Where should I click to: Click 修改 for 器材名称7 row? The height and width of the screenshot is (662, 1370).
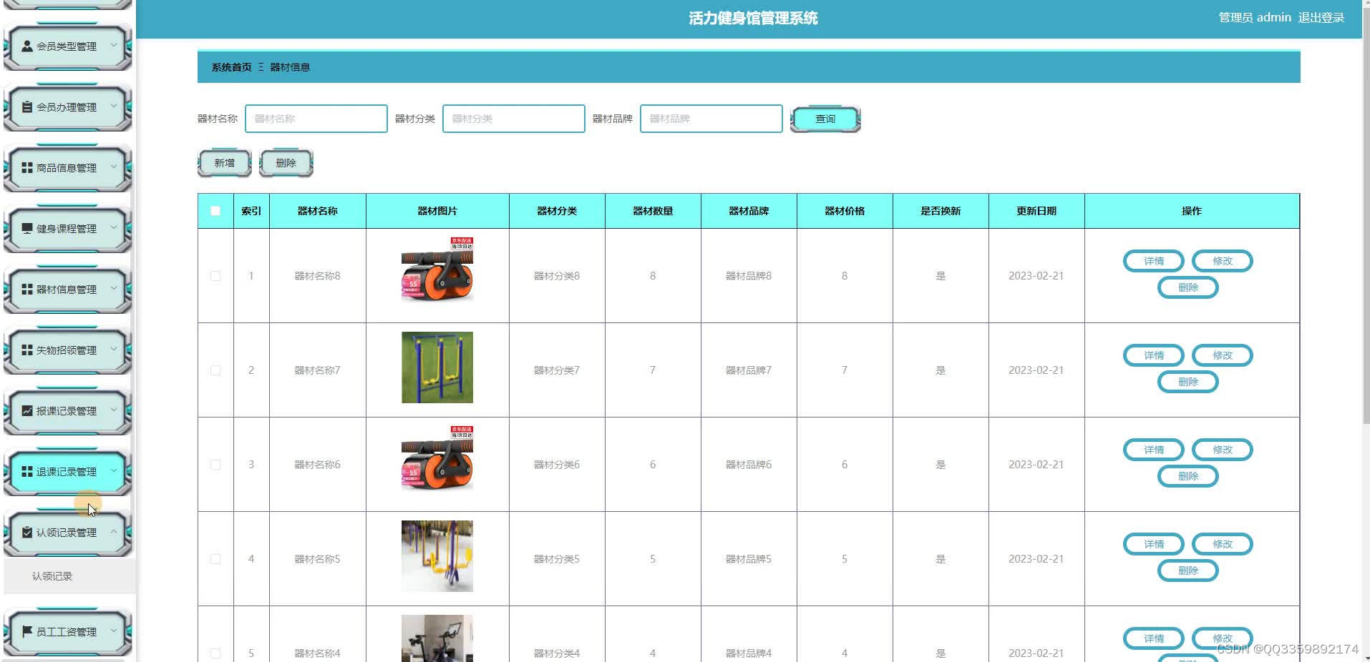coord(1223,355)
